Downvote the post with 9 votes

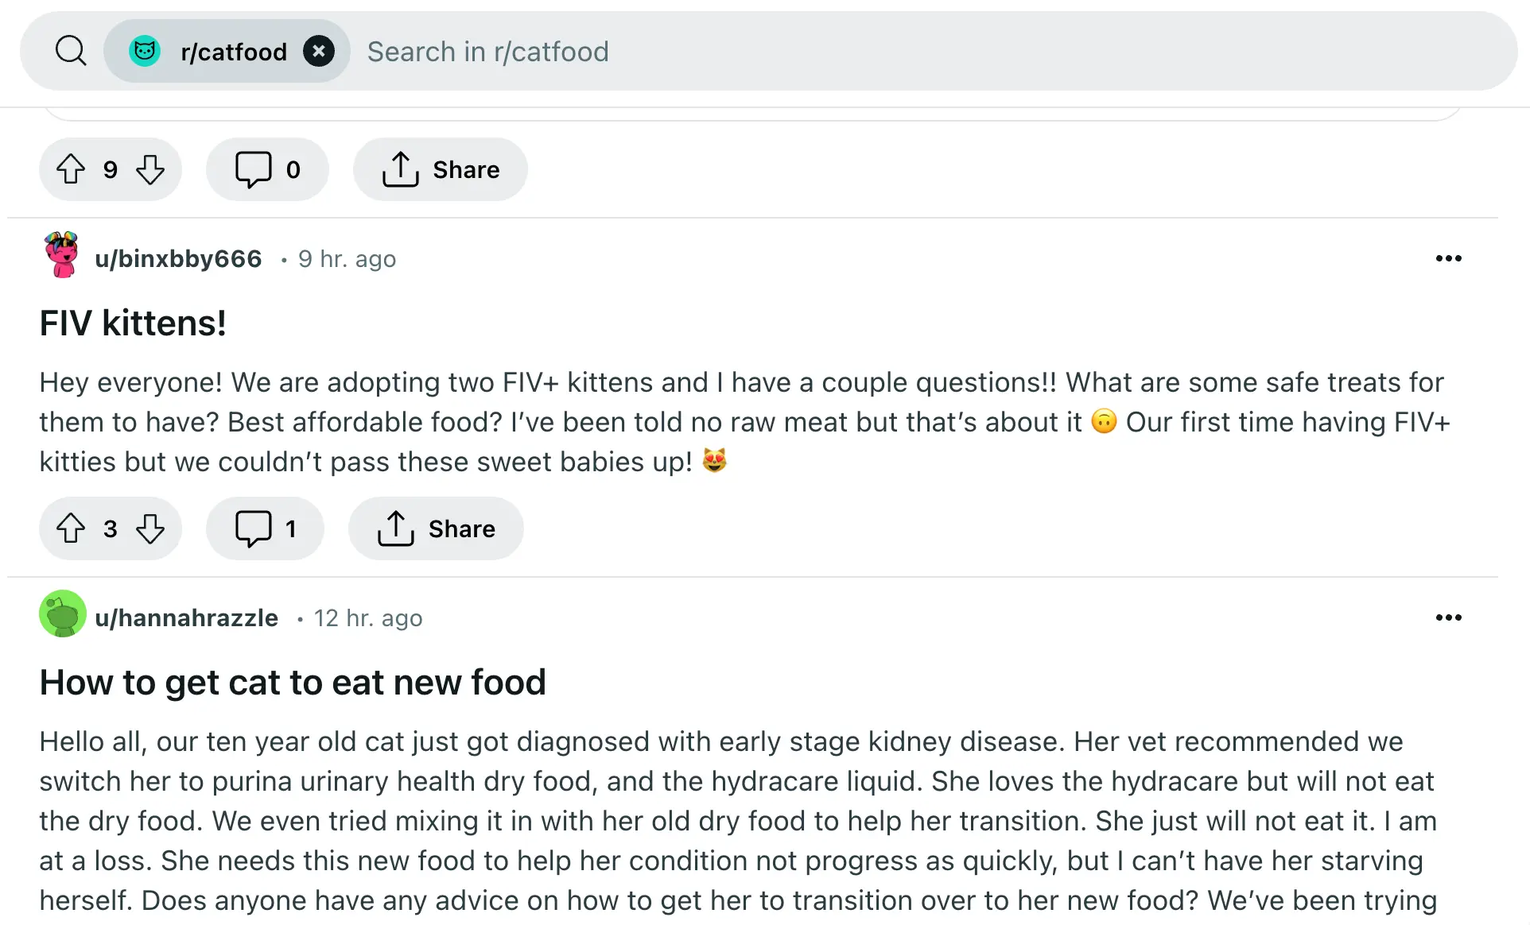150,169
